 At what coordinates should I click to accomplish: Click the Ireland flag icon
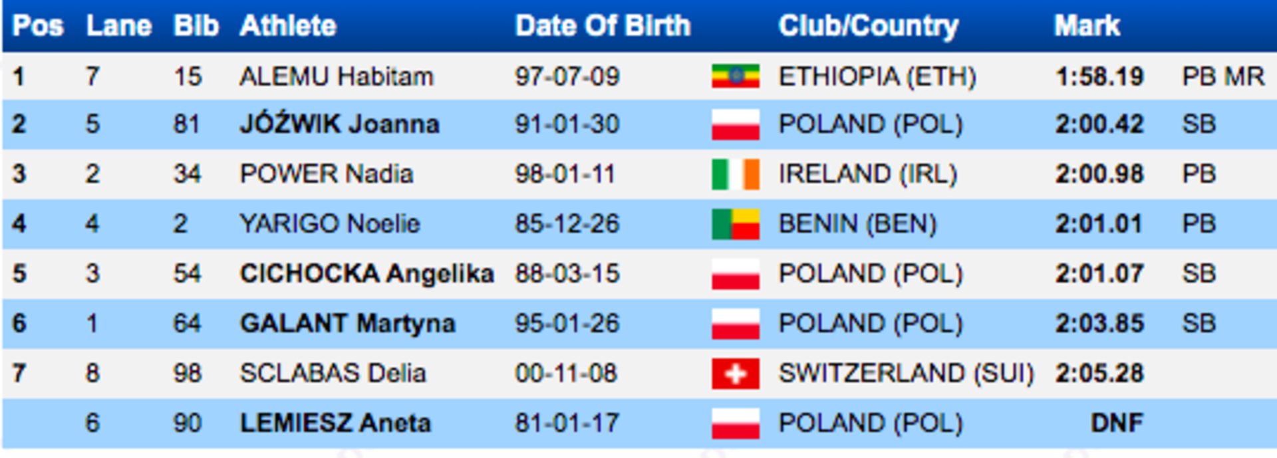[735, 174]
